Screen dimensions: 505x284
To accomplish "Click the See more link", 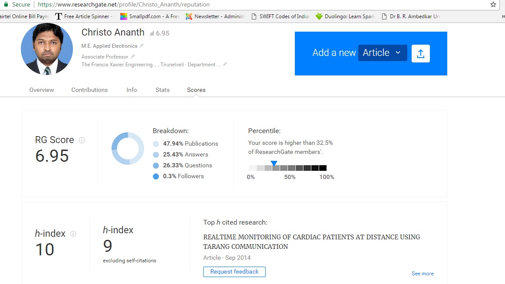I will pyautogui.click(x=422, y=274).
